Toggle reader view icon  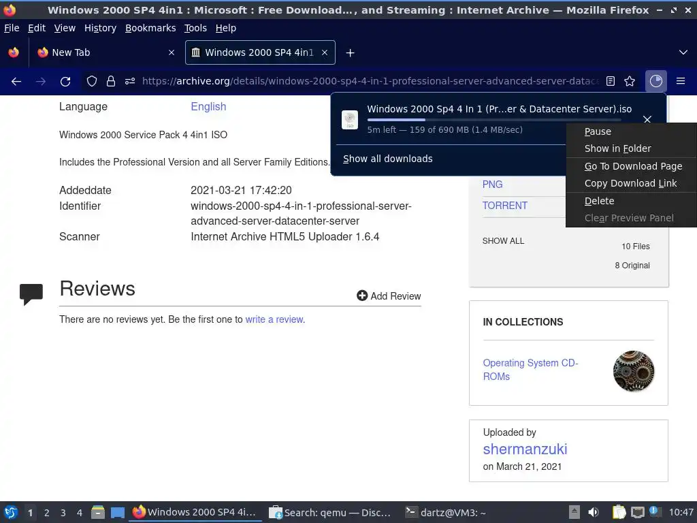point(611,81)
